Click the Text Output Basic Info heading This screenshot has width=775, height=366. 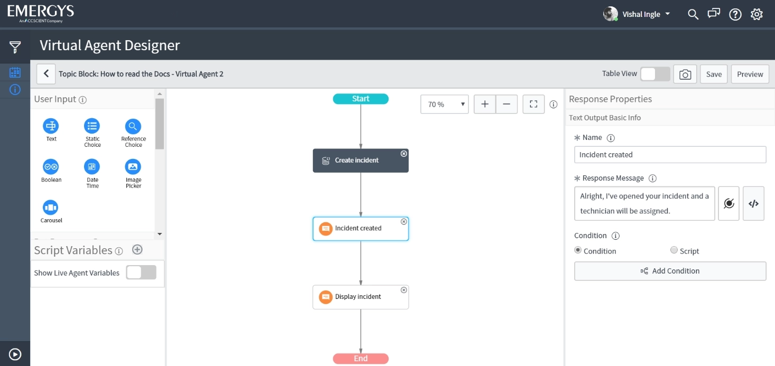[x=605, y=118]
